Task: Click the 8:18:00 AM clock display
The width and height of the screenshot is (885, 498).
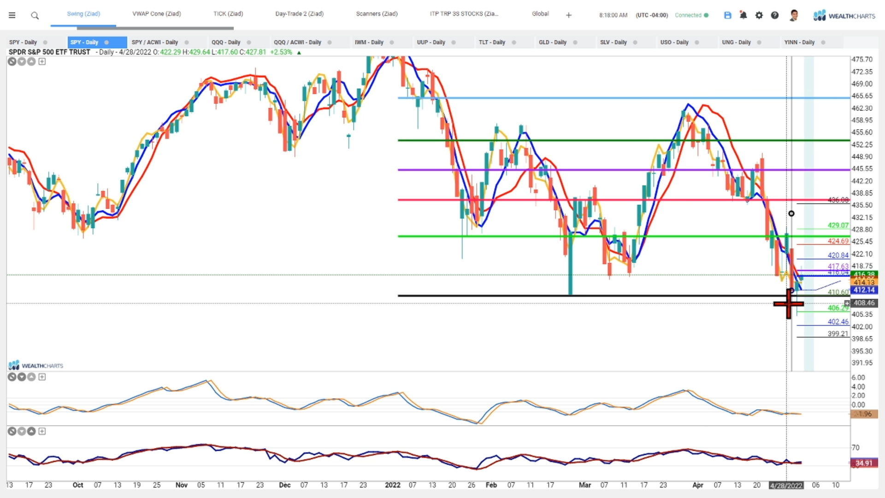Action: (613, 15)
